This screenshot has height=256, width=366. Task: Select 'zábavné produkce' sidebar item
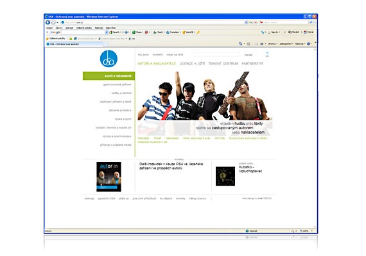pyautogui.click(x=120, y=110)
